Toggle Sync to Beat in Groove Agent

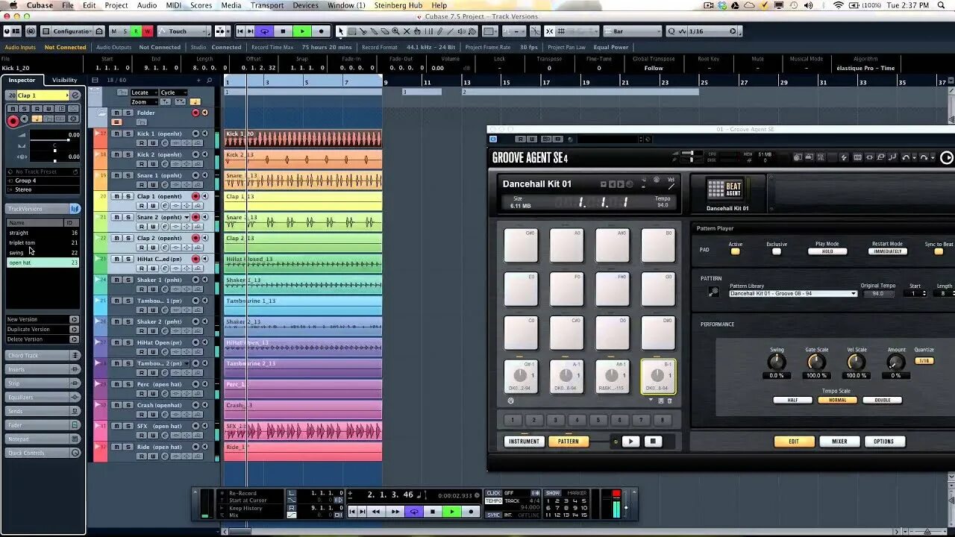tap(937, 253)
